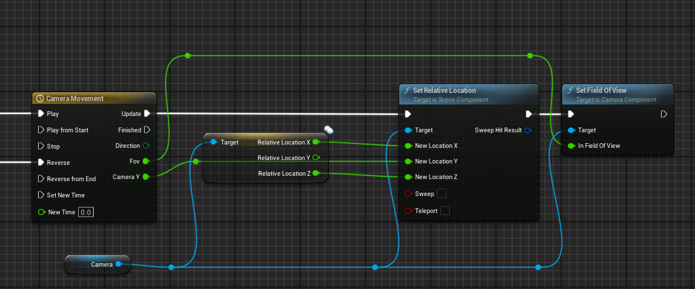This screenshot has height=289, width=695.
Task: Click Set Field Of View exec output pin
Action: point(664,114)
